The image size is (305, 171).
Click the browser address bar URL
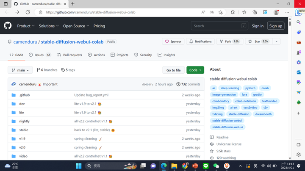91,12
